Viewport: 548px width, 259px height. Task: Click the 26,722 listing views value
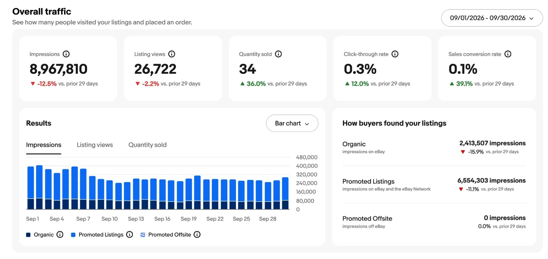point(155,69)
